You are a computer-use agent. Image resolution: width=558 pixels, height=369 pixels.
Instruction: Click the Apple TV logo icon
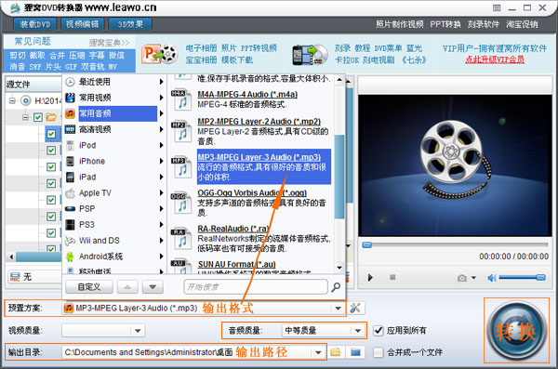coord(70,192)
